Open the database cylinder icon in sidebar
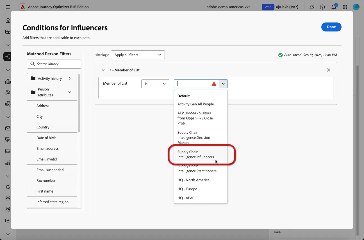Viewport: 364px width, 240px height. pos(8,198)
